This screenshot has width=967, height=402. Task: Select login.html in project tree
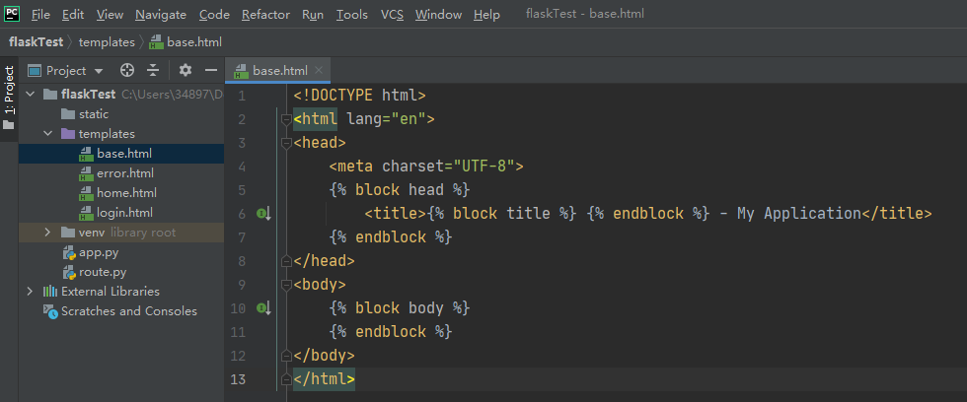click(x=121, y=213)
